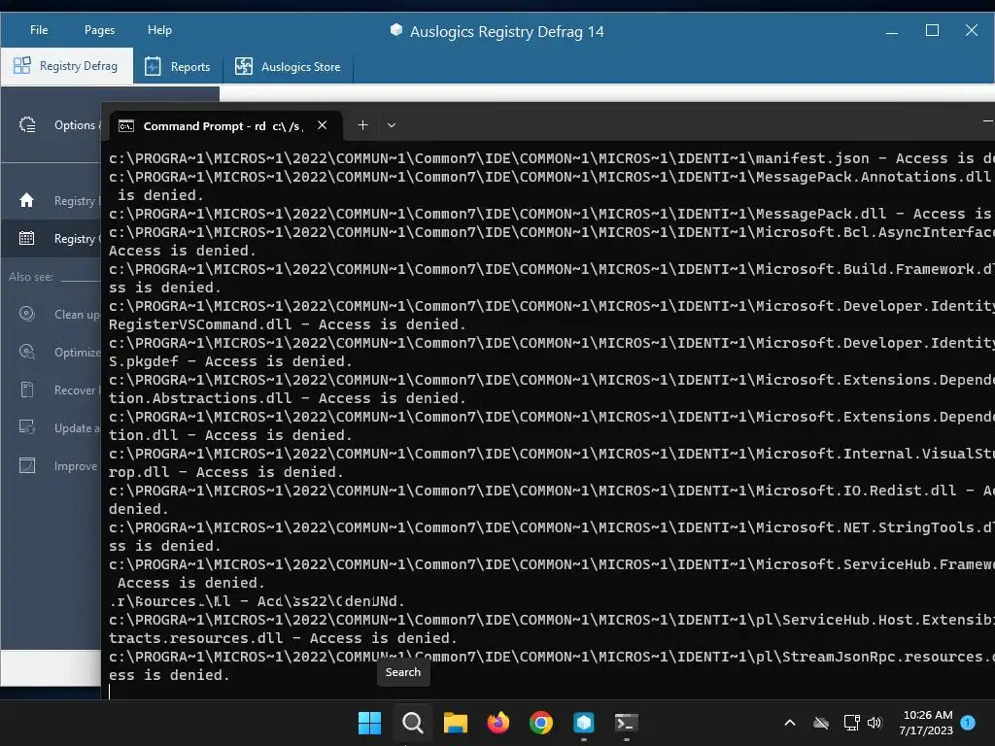Open the Pages menu
Screen dimensions: 995x746
tap(99, 30)
